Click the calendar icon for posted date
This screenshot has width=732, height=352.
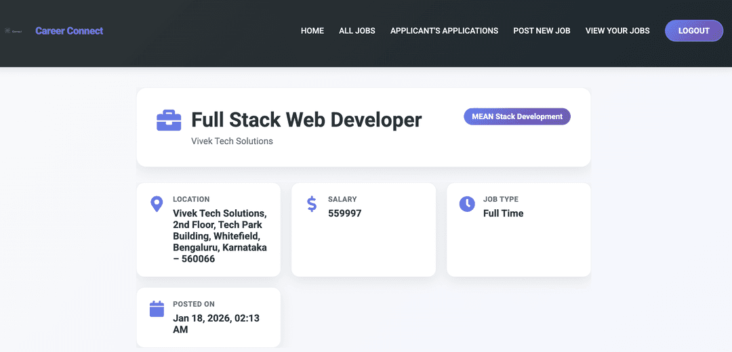[x=157, y=309]
